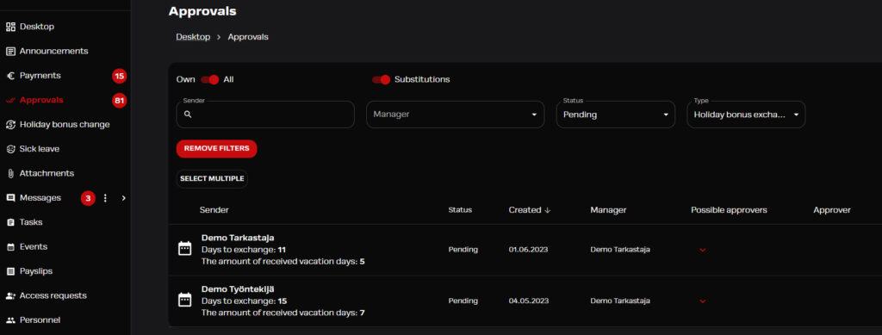Toggle the Own / All switch
This screenshot has height=335, width=882.
210,79
